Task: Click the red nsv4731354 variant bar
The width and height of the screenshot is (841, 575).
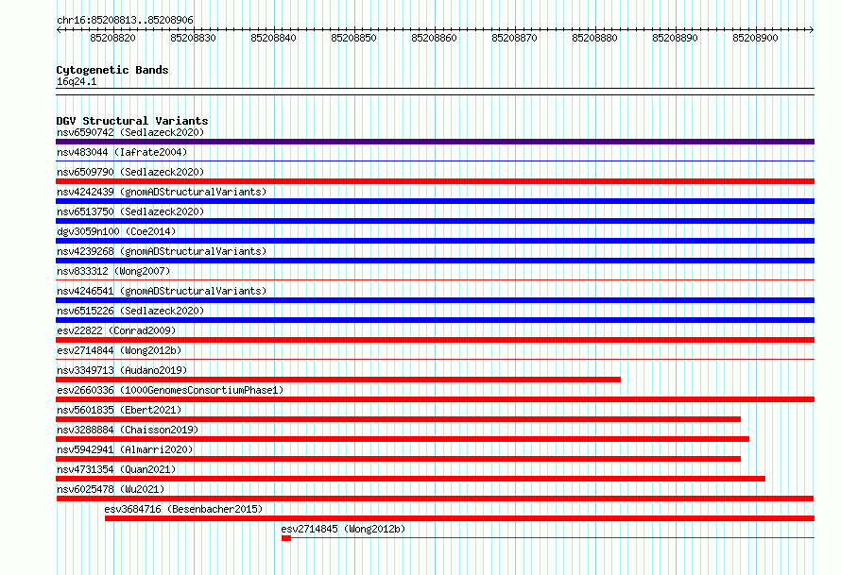Action: pos(410,479)
